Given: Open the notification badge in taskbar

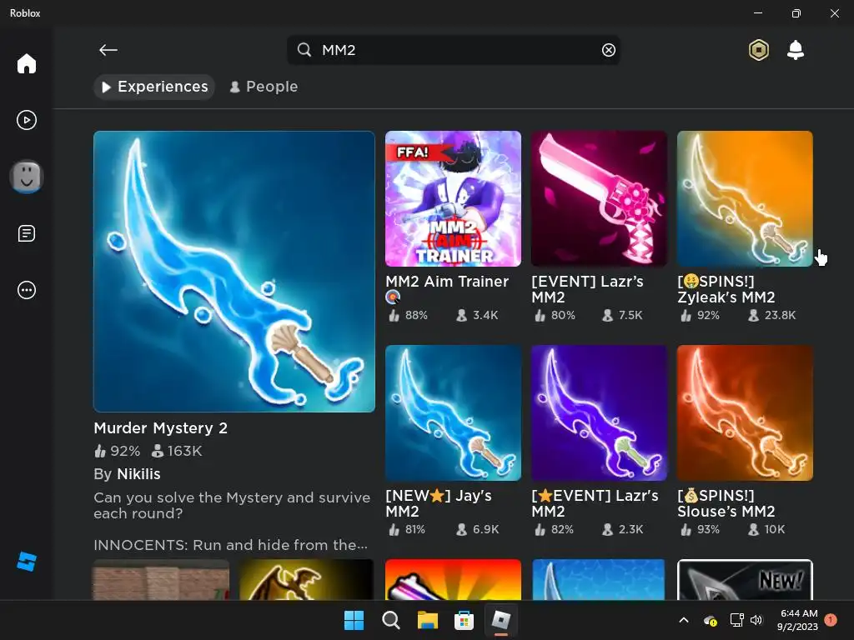Looking at the screenshot, I should coord(831,620).
